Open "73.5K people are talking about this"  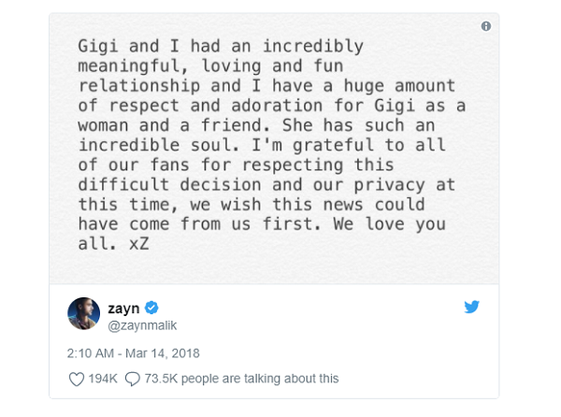click(241, 379)
